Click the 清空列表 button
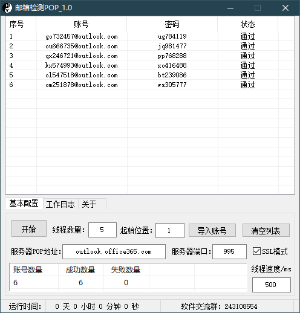 [x=266, y=230]
